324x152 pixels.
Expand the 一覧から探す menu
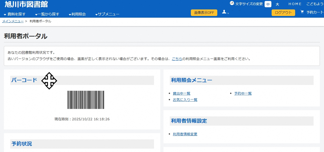point(47,14)
